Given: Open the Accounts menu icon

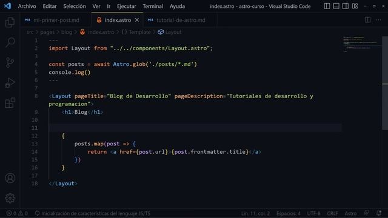Looking at the screenshot, I should [10, 178].
